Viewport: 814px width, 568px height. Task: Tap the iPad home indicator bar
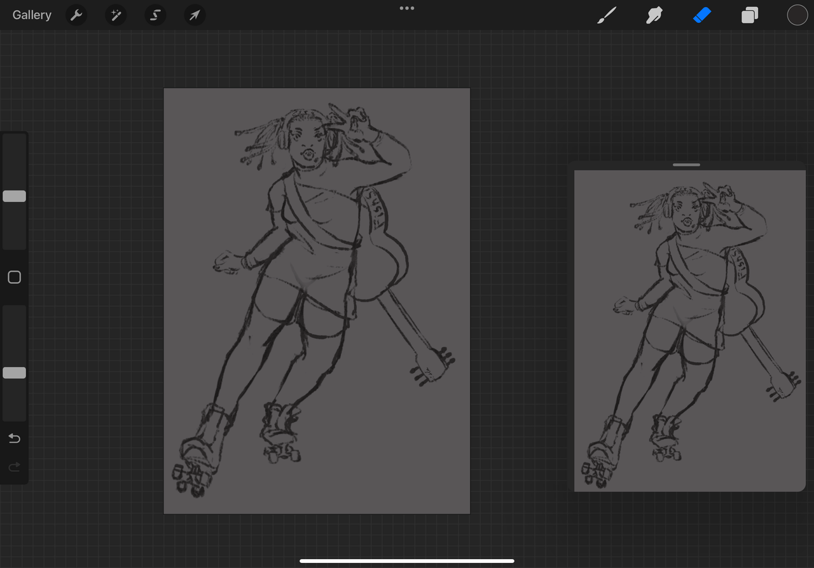tap(407, 561)
